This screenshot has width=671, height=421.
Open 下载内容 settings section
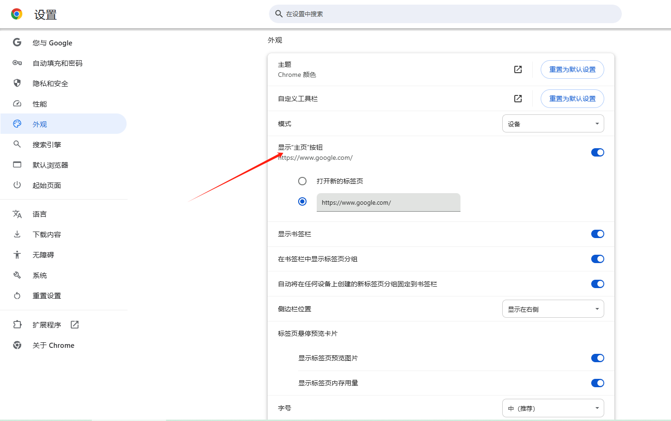63,234
